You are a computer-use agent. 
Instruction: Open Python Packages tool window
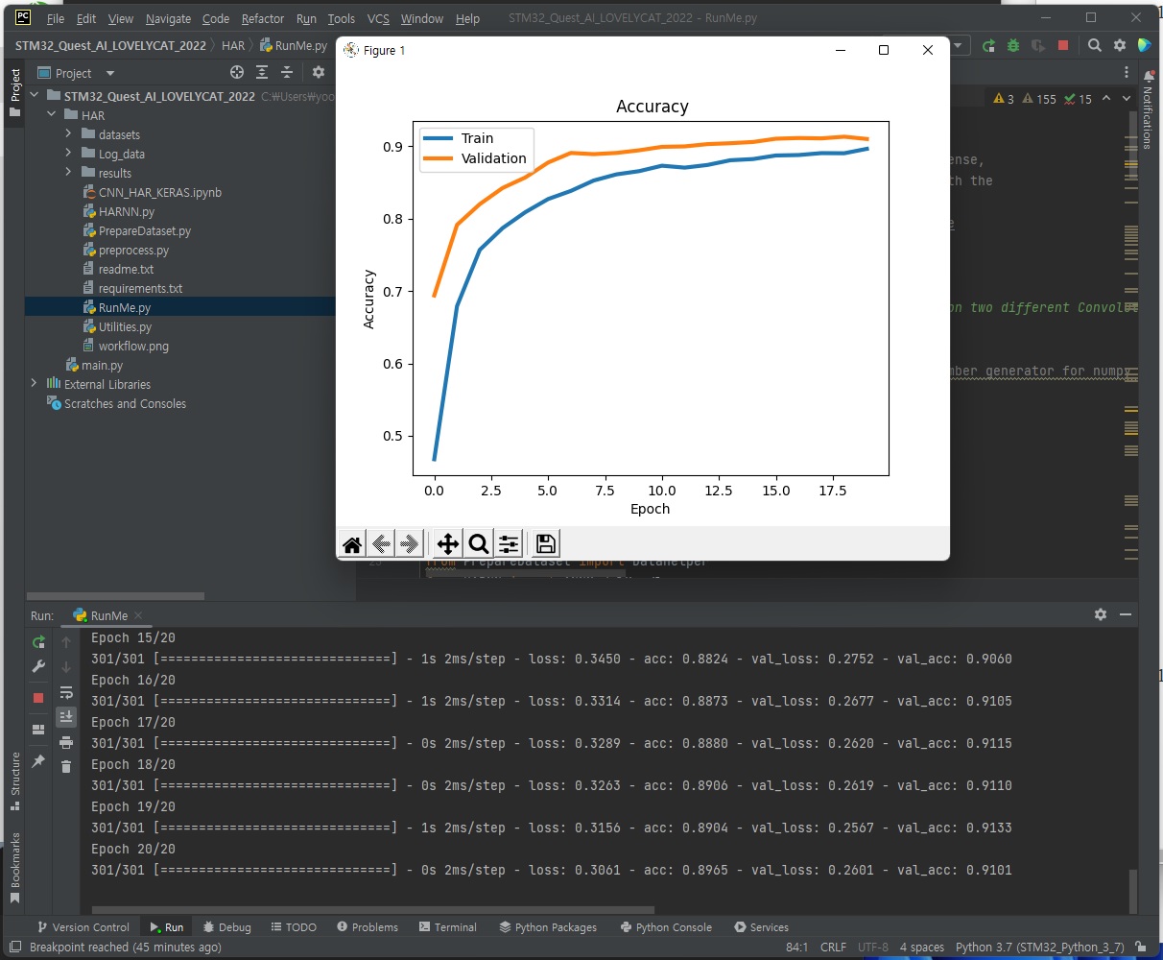pos(548,927)
